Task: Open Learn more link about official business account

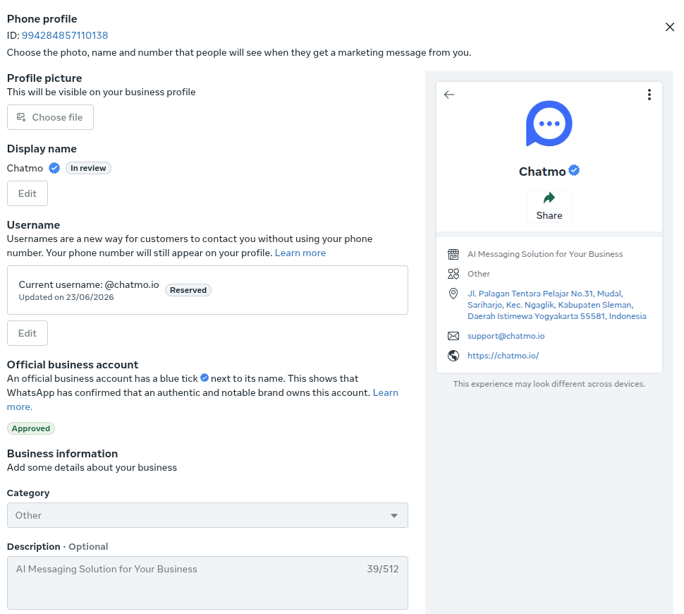Action: (385, 392)
